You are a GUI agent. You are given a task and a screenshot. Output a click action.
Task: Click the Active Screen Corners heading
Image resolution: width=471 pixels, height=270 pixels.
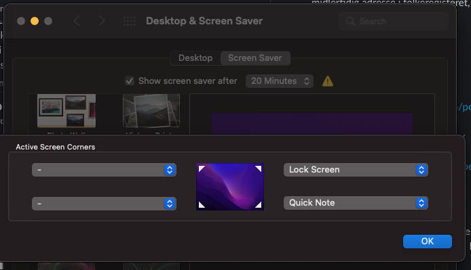[56, 147]
